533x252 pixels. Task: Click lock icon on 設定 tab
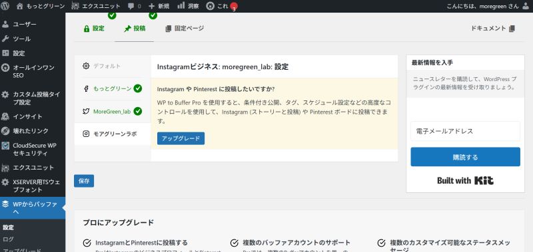[87, 29]
